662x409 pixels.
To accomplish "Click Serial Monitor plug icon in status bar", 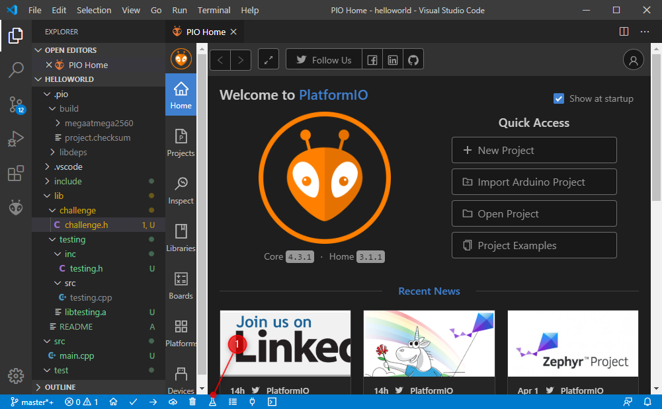I will 252,402.
